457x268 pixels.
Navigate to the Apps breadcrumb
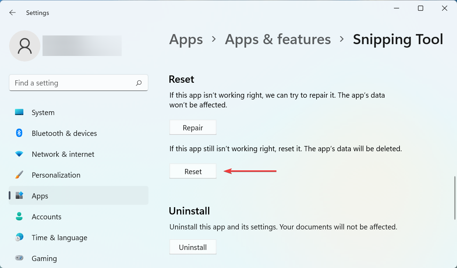pyautogui.click(x=186, y=39)
